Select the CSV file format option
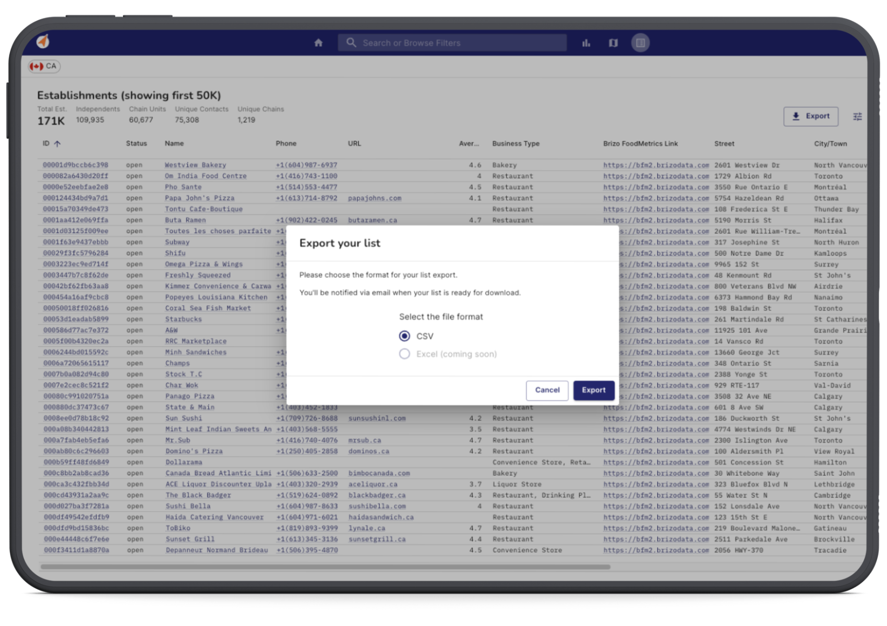The height and width of the screenshot is (626, 887). click(404, 336)
